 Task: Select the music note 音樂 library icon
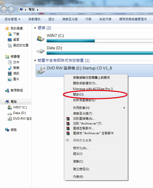pos(10,68)
